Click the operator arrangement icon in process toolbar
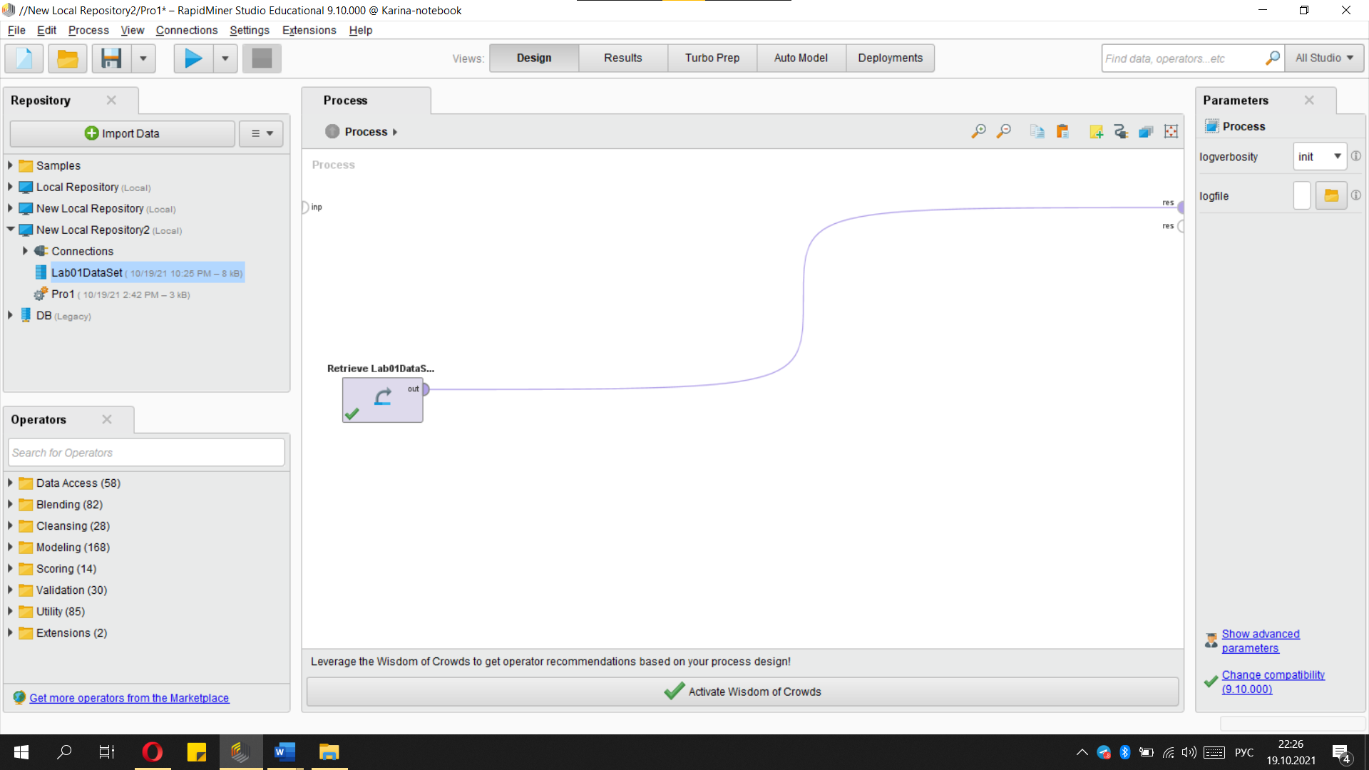 click(1146, 131)
